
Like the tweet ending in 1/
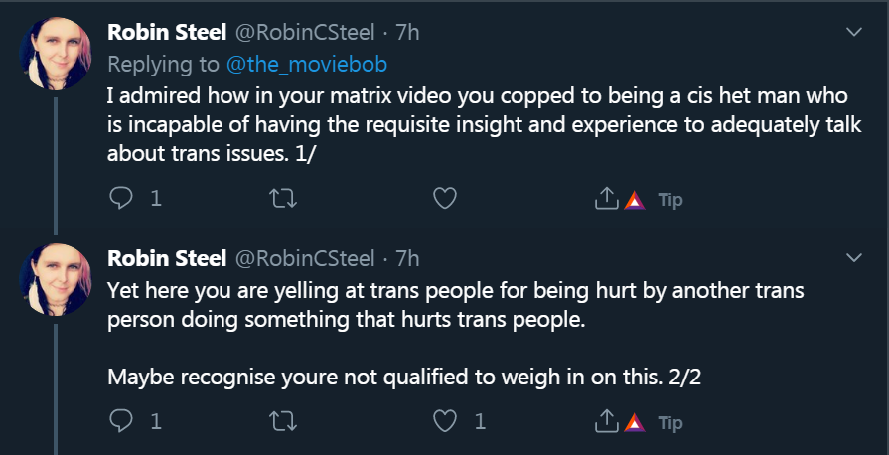[x=445, y=199]
